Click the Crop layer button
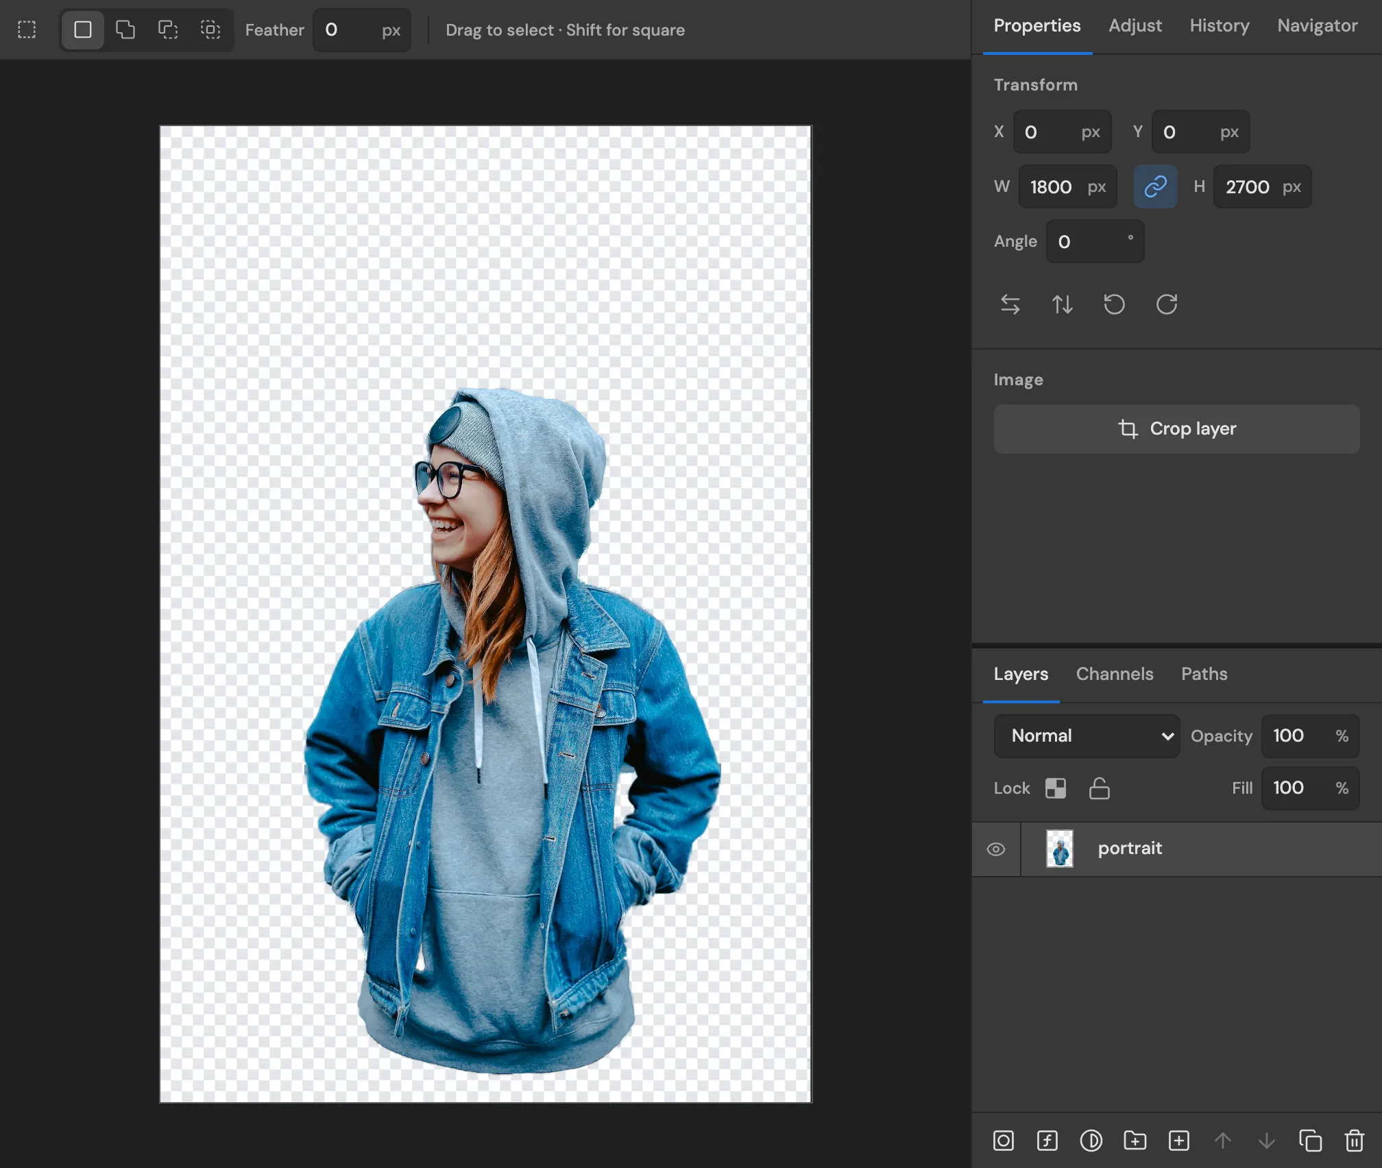This screenshot has width=1382, height=1168. (x=1176, y=429)
